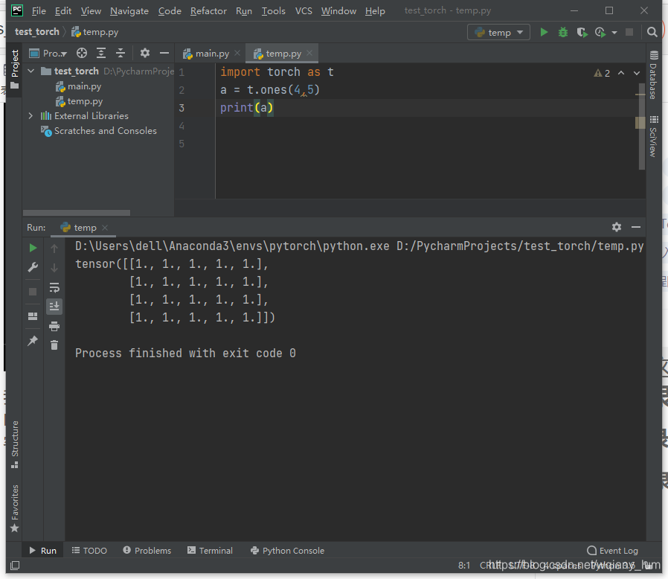Jump up the stack trace arrow

[x=54, y=248]
